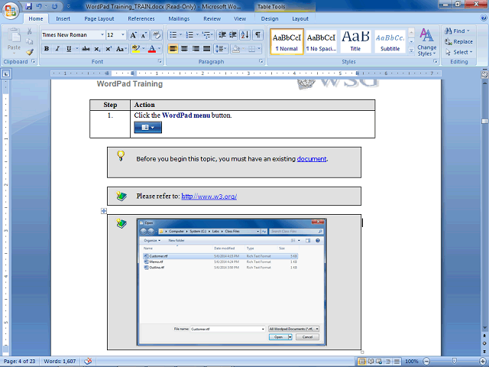
Task: Click the table move handle icon
Action: click(x=104, y=211)
